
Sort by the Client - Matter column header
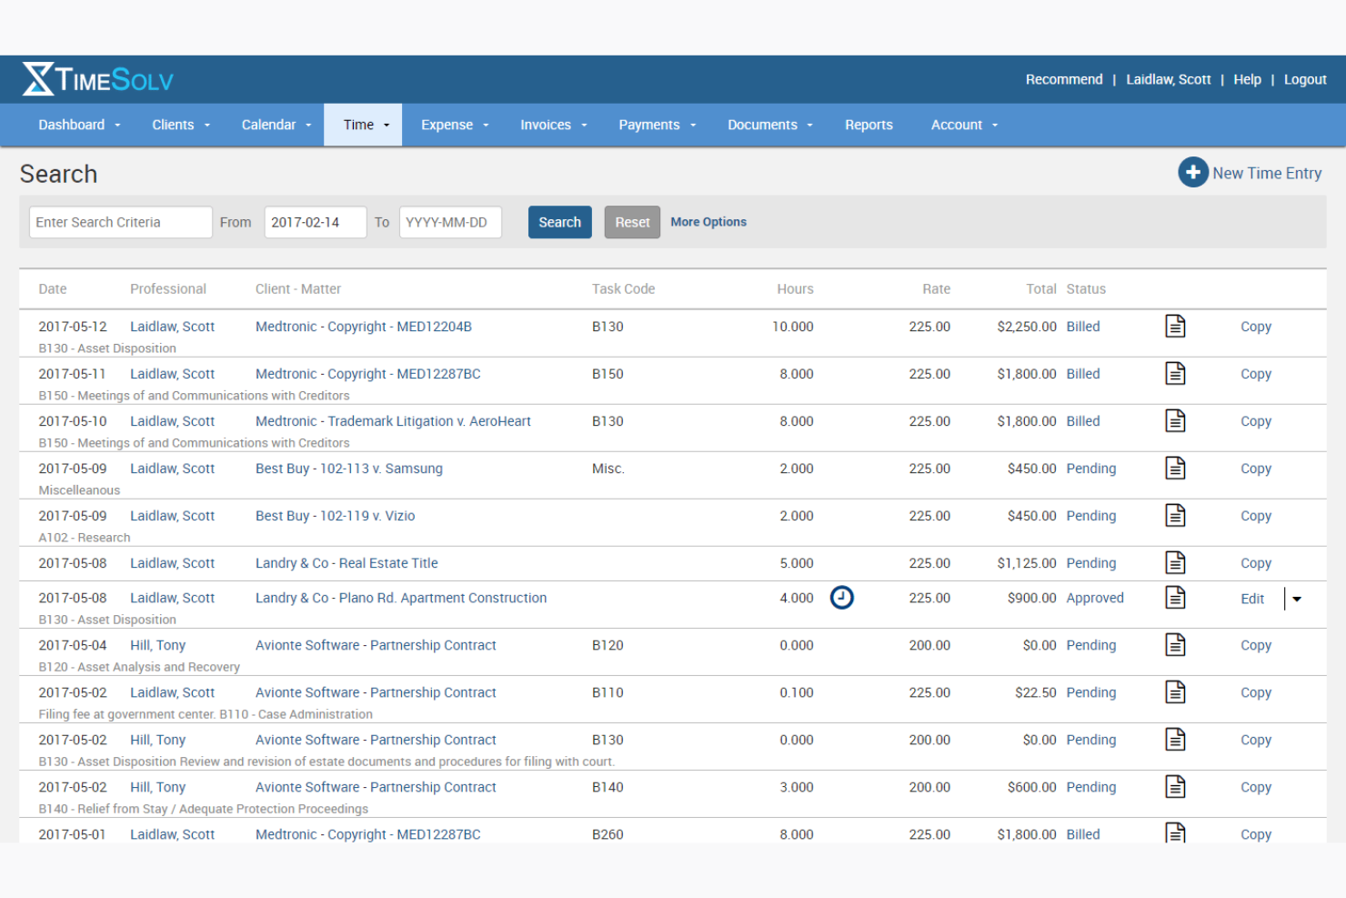298,288
